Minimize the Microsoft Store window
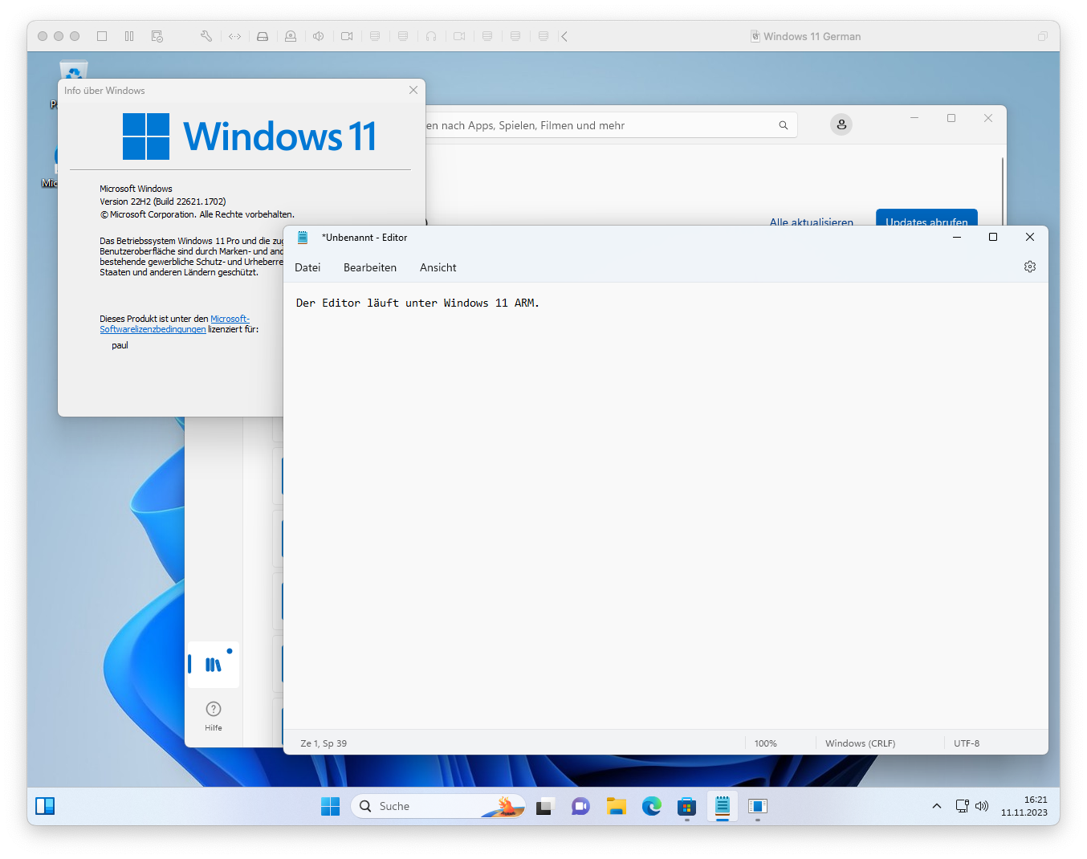Screen dimensions: 1087x859 pos(914,118)
